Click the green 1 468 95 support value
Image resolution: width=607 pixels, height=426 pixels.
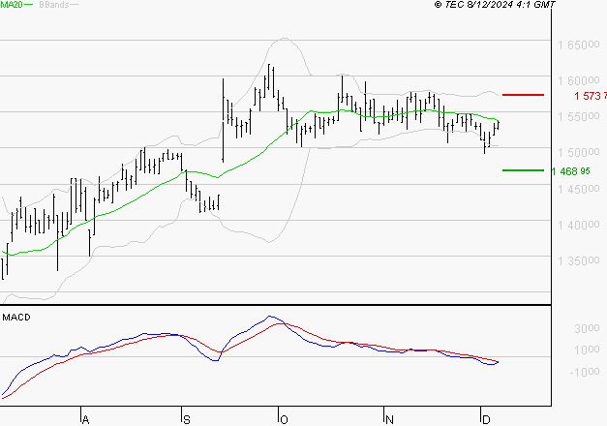coord(570,171)
